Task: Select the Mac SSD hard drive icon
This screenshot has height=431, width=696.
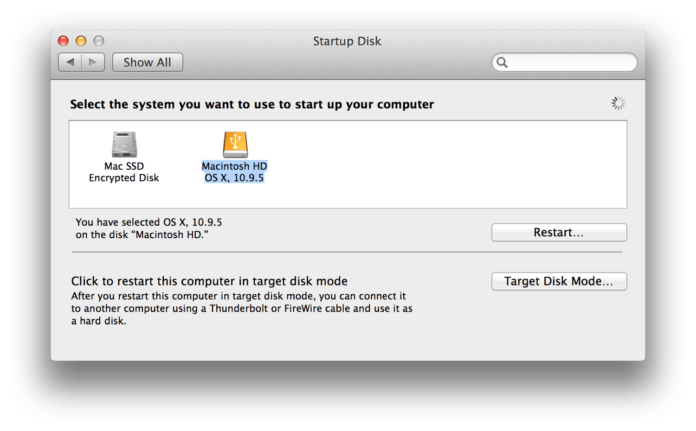Action: (x=124, y=145)
